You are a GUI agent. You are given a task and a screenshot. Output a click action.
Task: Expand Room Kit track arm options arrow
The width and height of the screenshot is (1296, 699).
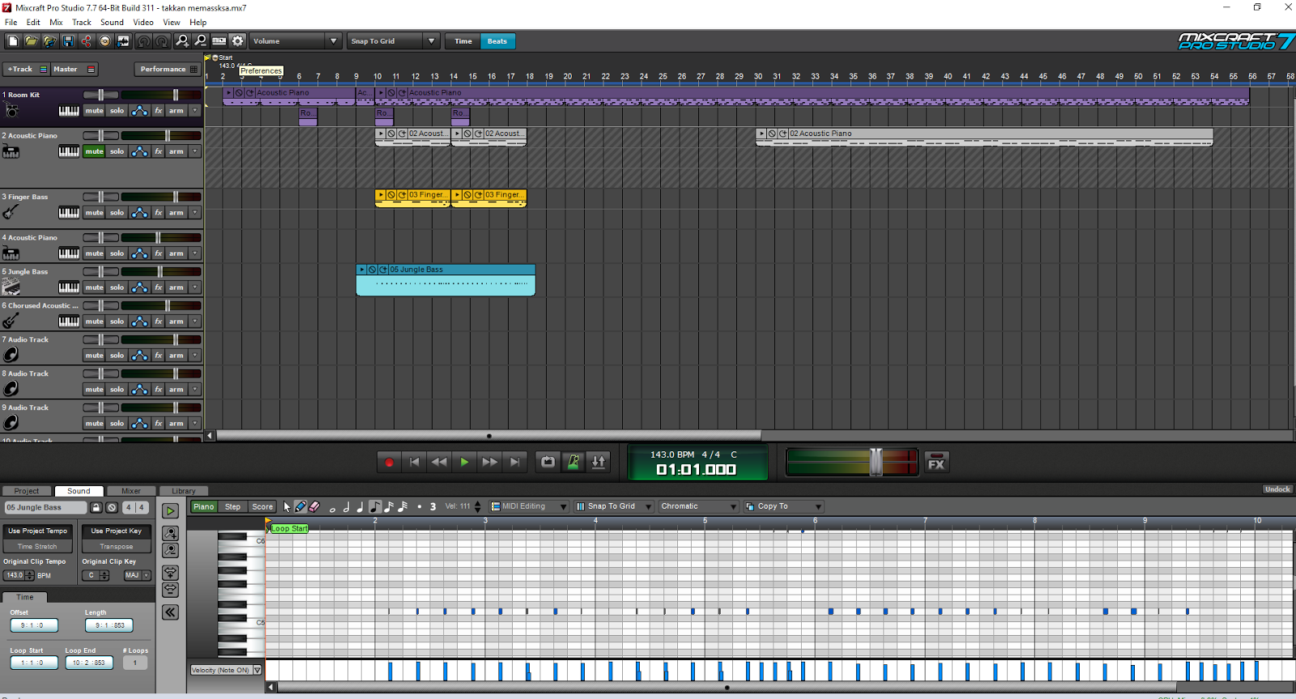(195, 111)
